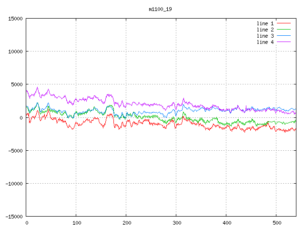Click the 5000 y-axis tick label
Screen dimensions: 305x229
[17, 84]
